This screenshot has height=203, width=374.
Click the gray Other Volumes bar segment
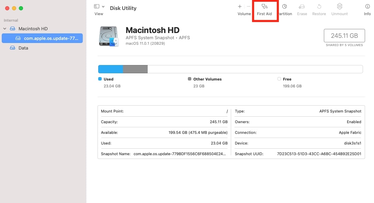tap(135, 69)
